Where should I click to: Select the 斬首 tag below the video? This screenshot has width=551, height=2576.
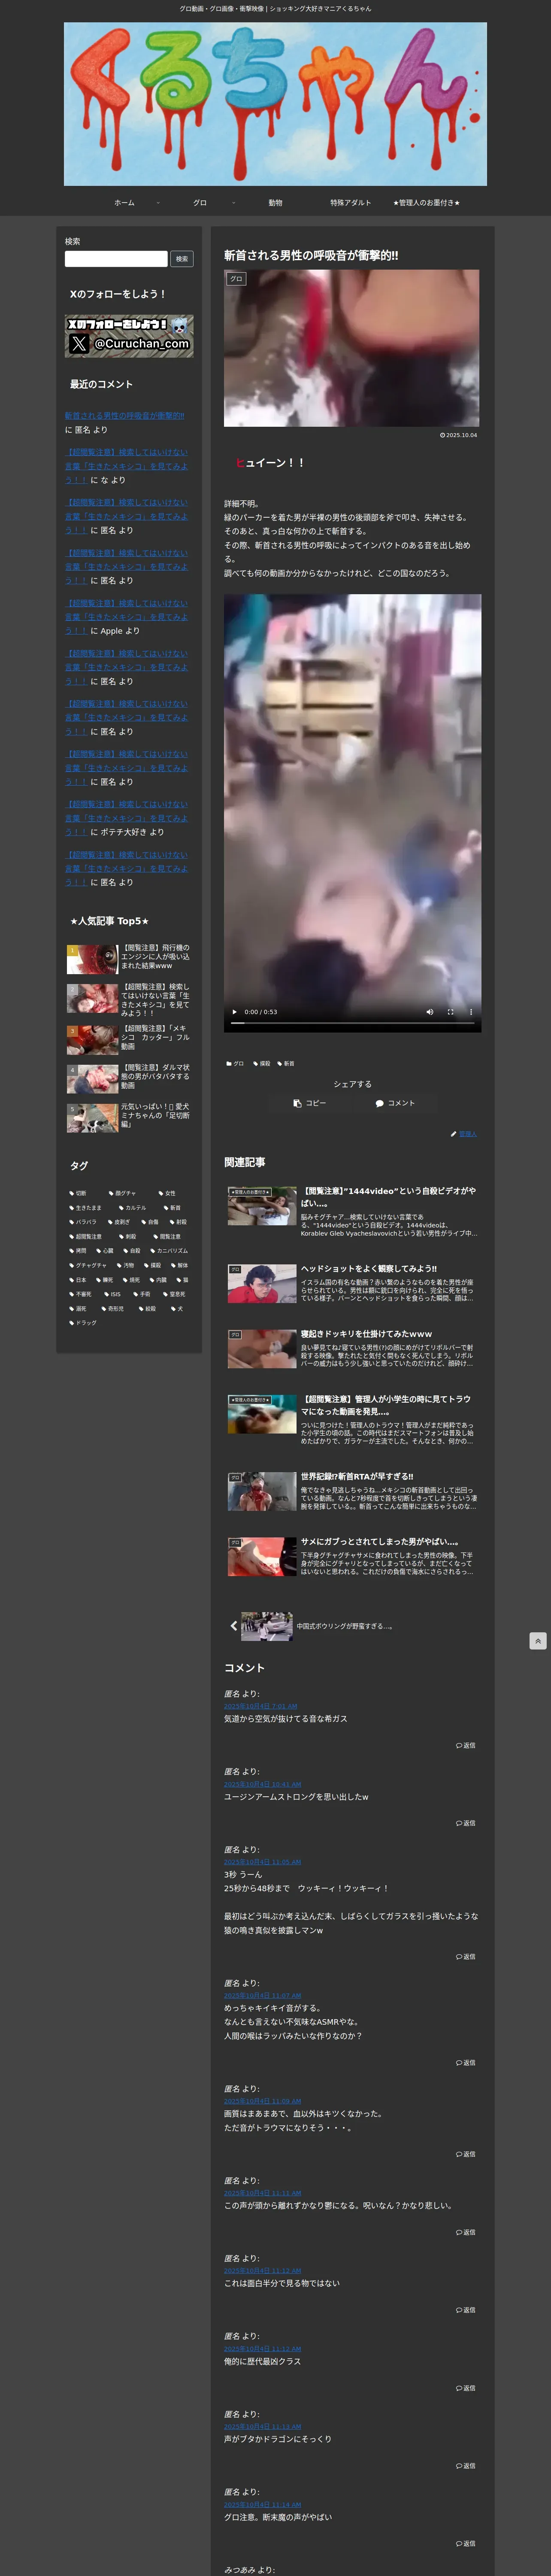click(286, 1064)
